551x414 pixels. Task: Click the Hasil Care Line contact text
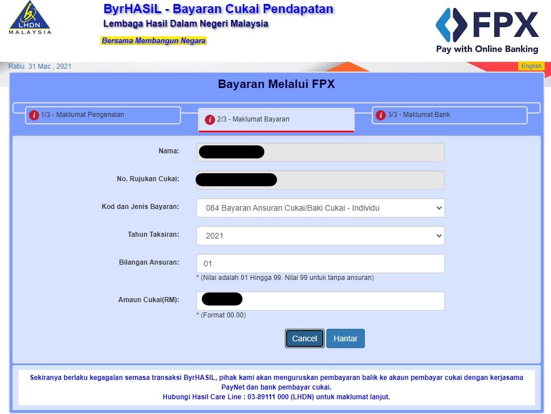tap(276, 397)
